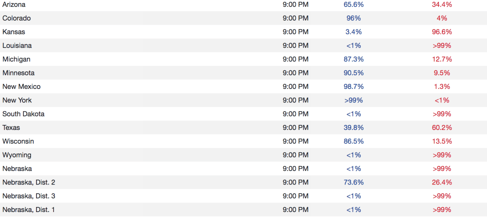Click the Wyoming state name
Image resolution: width=487 pixels, height=217 pixels.
point(17,155)
